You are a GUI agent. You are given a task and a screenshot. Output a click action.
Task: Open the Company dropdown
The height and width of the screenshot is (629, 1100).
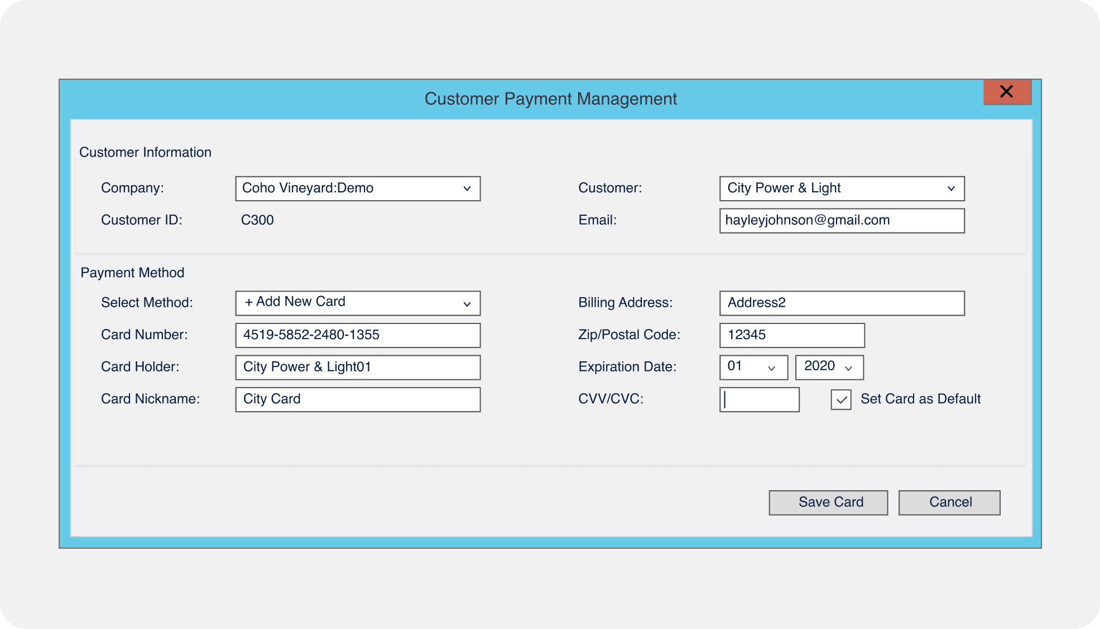pyautogui.click(x=357, y=188)
